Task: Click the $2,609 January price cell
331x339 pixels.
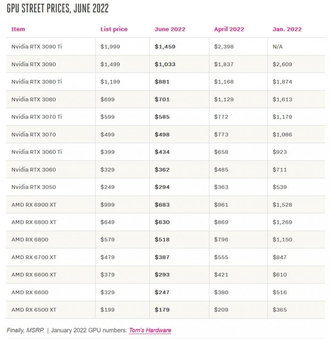Action: pyautogui.click(x=282, y=64)
